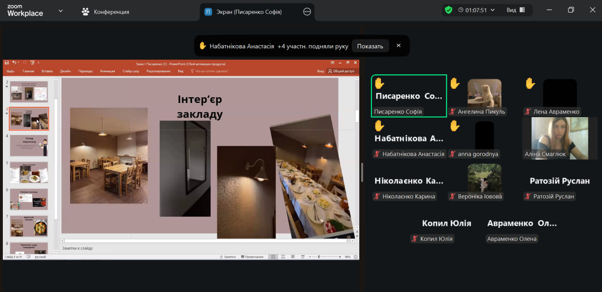
Task: Click the Заметки notes toggle in status bar
Action: click(x=228, y=257)
